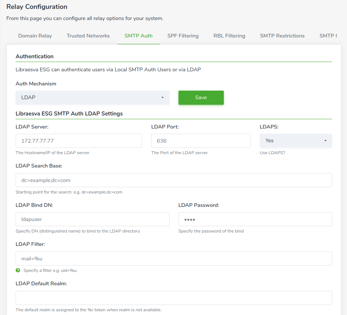
Task: Click 'The Port of the LDAP server' hint
Action: (180, 153)
